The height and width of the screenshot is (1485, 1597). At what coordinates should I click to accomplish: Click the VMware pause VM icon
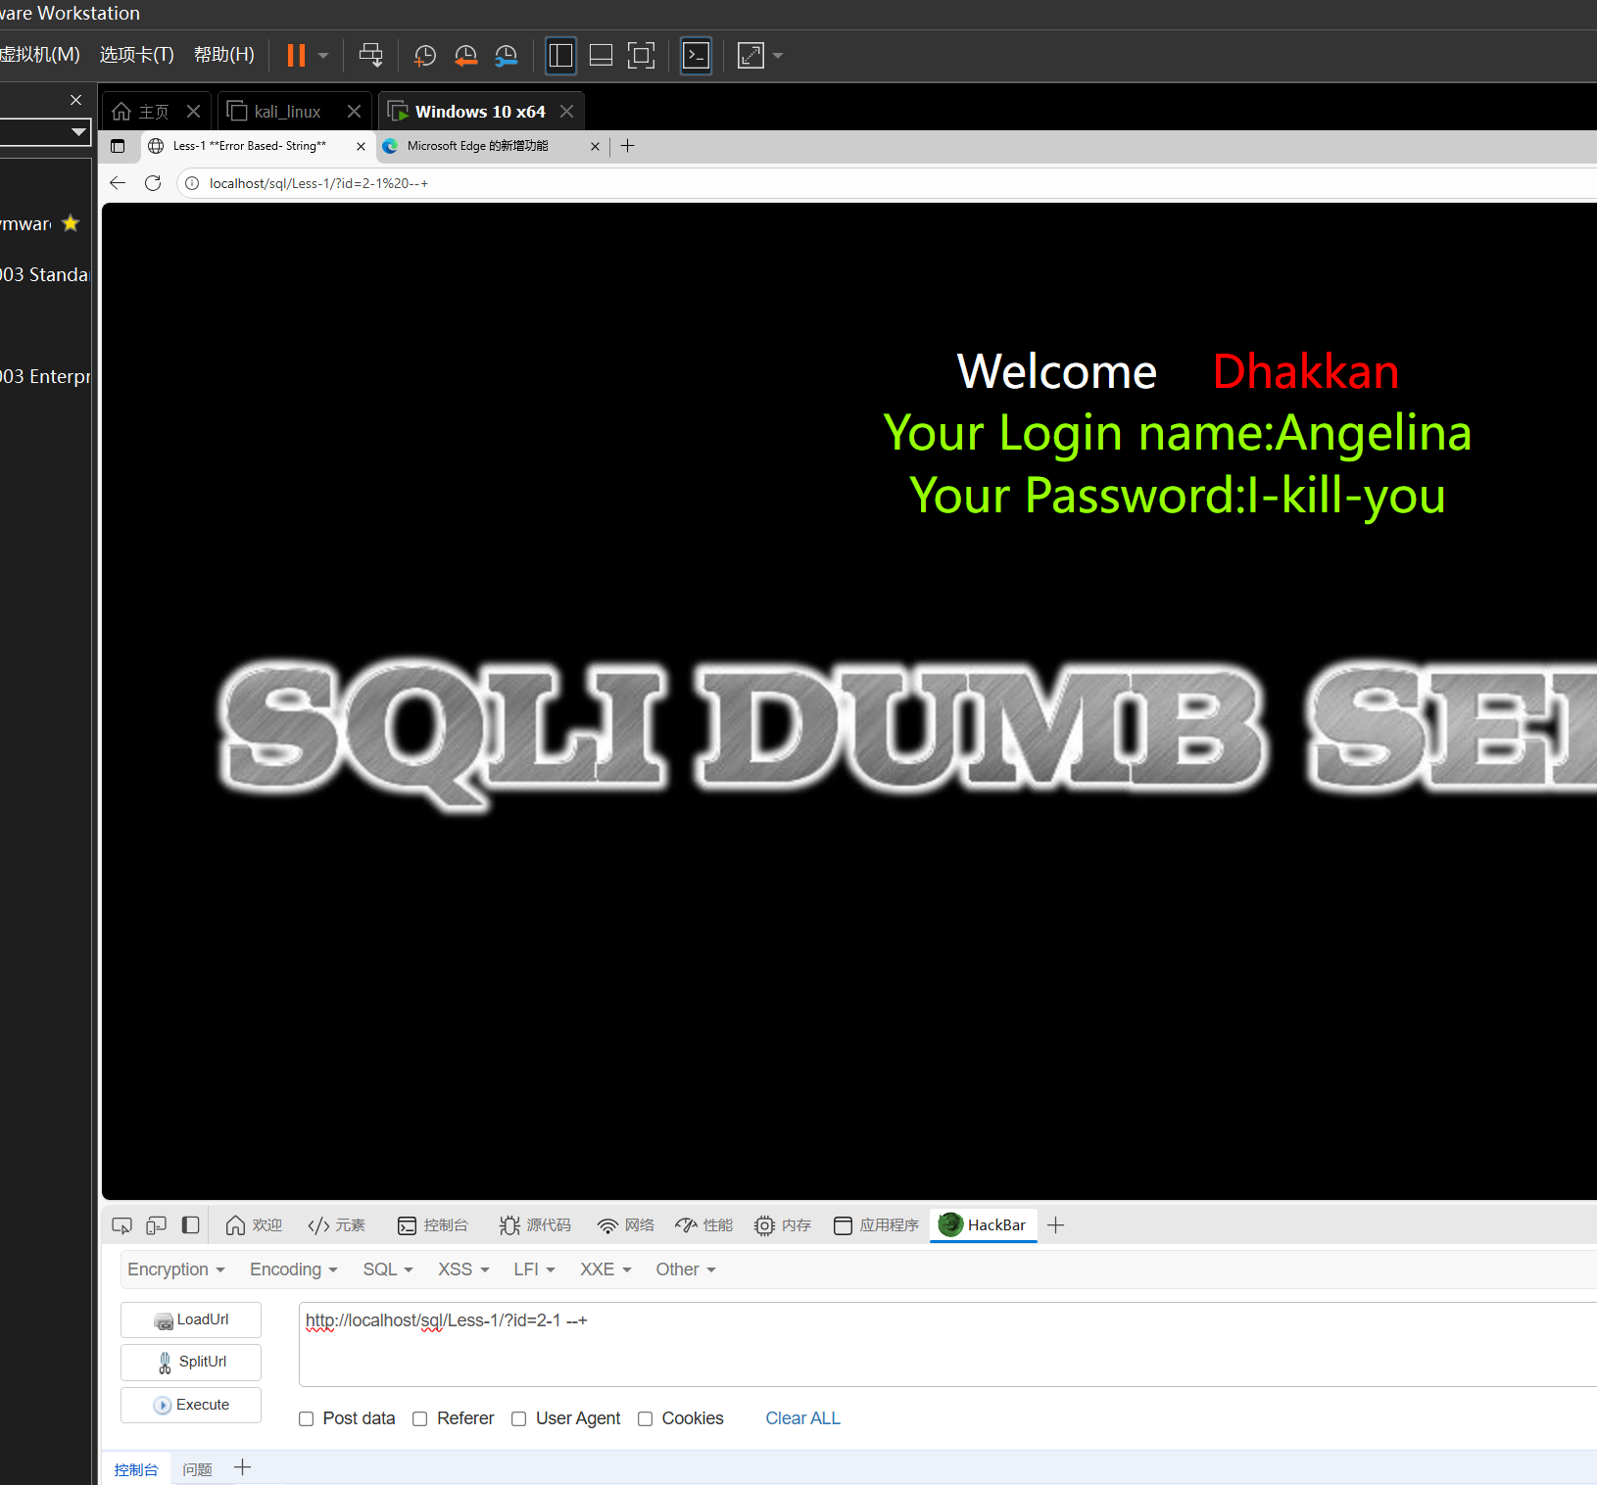coord(296,55)
